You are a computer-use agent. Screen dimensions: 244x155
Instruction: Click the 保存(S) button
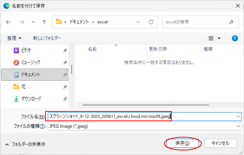tap(183, 143)
